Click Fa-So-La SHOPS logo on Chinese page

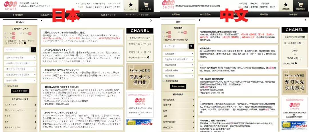click(x=168, y=5)
